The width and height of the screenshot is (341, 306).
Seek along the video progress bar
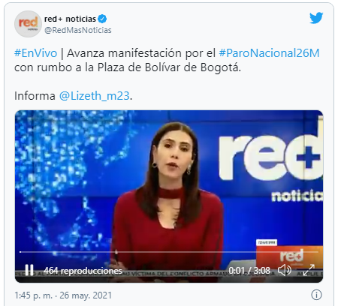click(169, 252)
